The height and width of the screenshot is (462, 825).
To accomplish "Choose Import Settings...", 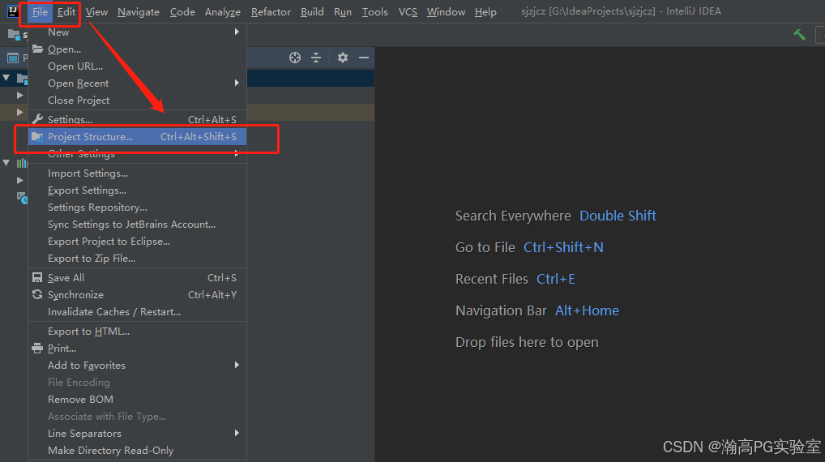I will pos(137,173).
